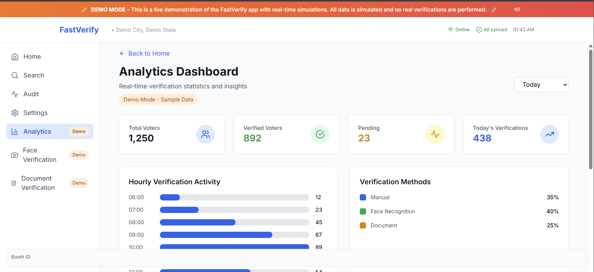Click the Pending value 23
594x272 pixels.
[364, 138]
